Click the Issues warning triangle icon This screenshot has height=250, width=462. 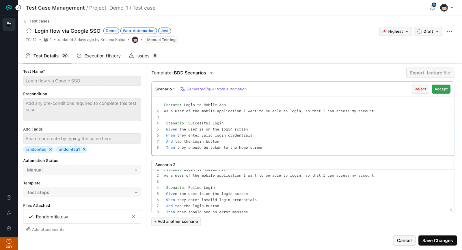pos(131,56)
